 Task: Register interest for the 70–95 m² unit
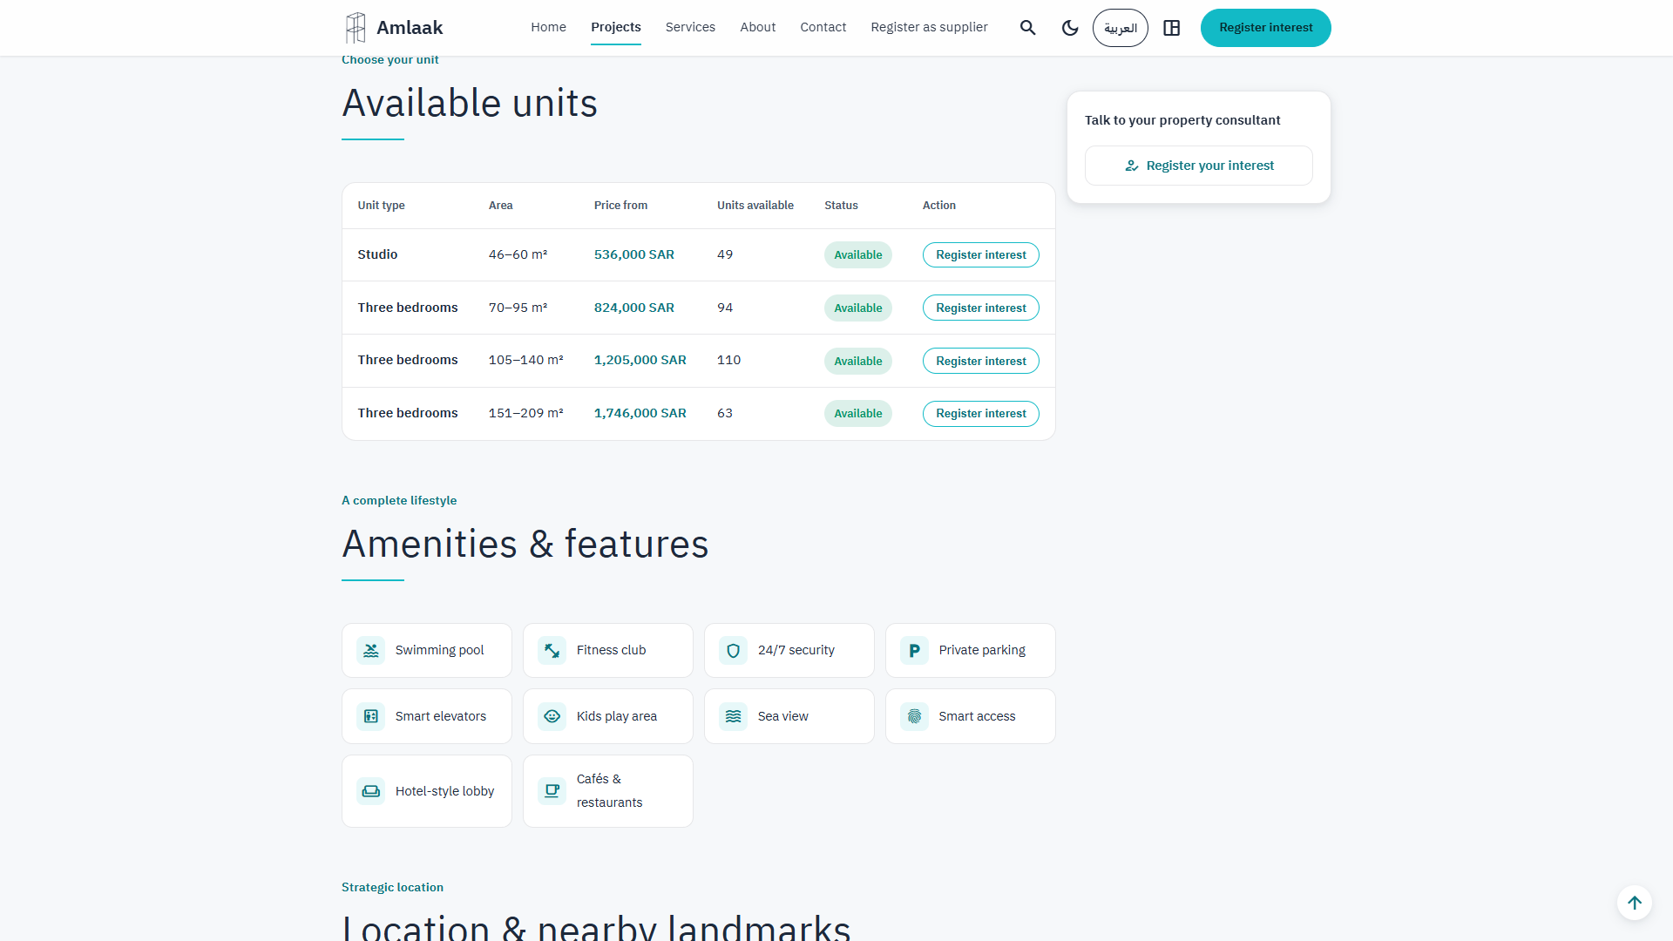[x=981, y=308]
